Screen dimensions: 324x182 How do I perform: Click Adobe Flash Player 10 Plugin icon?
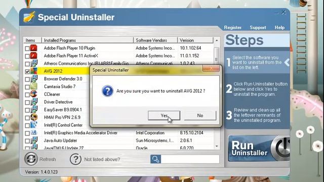(34, 48)
